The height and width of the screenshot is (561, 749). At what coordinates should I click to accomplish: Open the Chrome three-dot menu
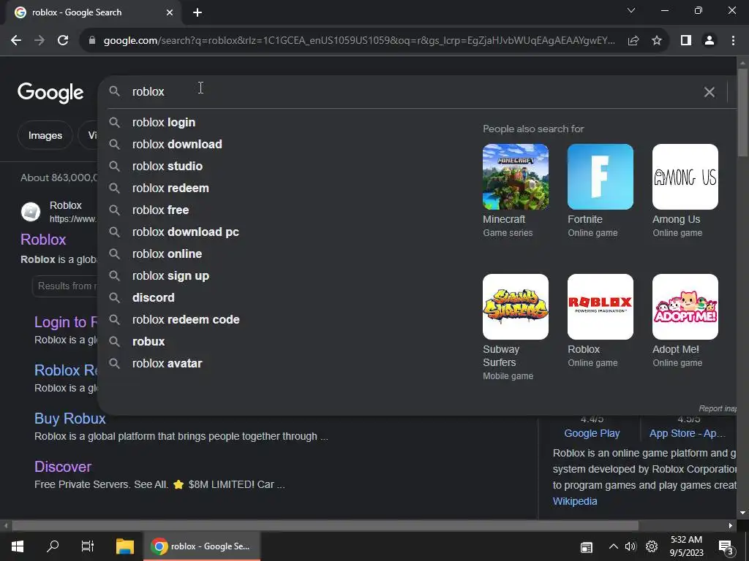point(733,41)
